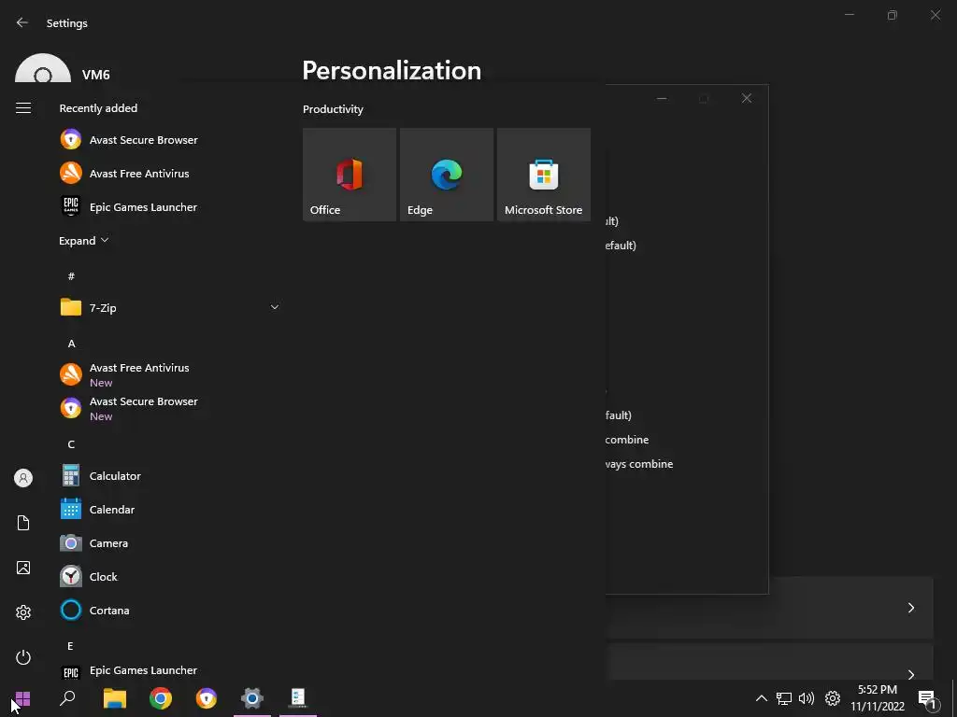Viewport: 957px width, 717px height.
Task: Open the 7-Zip folder entry
Action: [169, 307]
